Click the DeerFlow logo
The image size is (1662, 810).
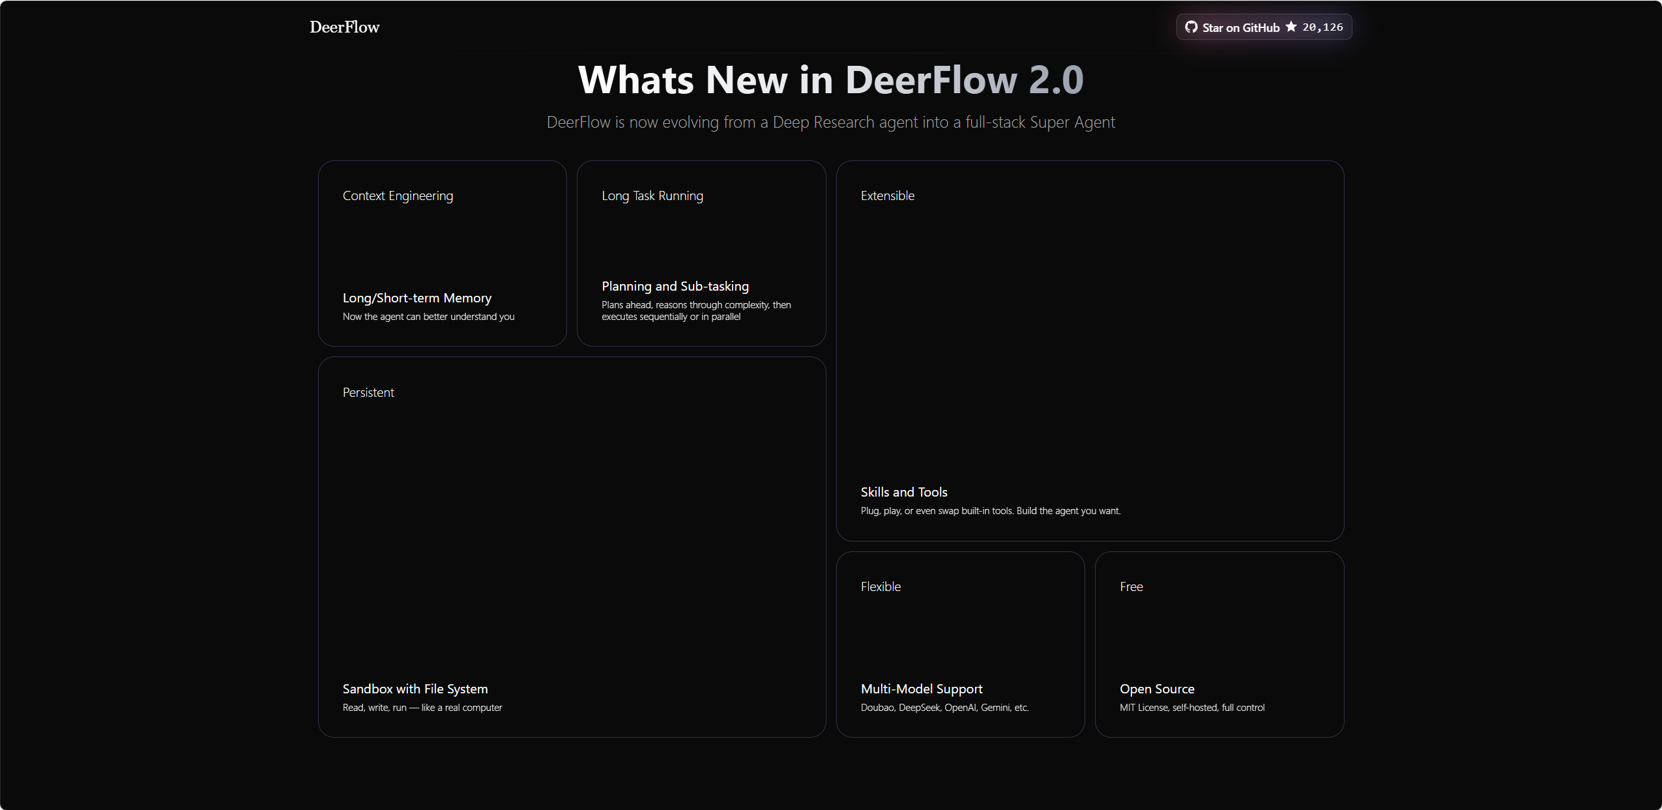tap(344, 27)
